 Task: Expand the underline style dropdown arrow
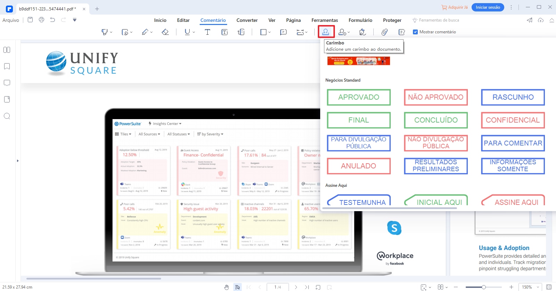coord(194,32)
